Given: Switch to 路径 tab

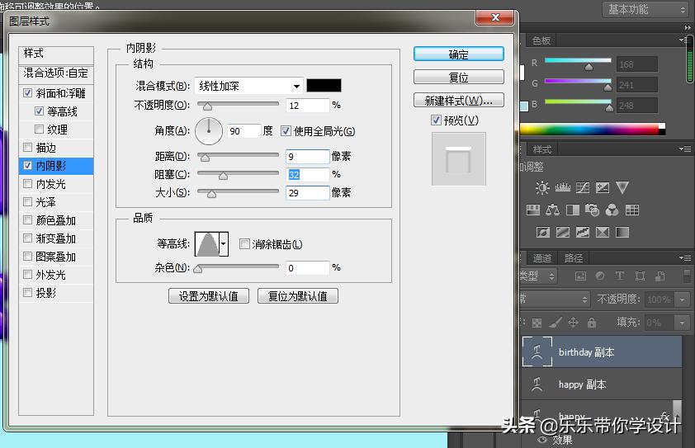Looking at the screenshot, I should [x=574, y=258].
